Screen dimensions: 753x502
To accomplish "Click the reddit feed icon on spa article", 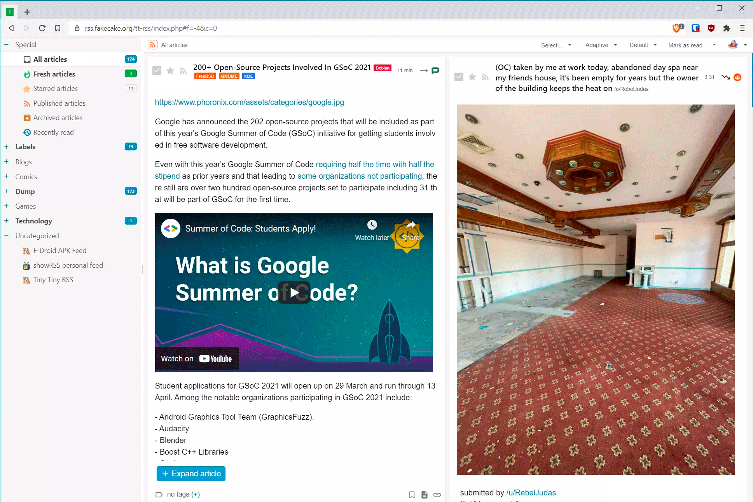I will (x=737, y=77).
